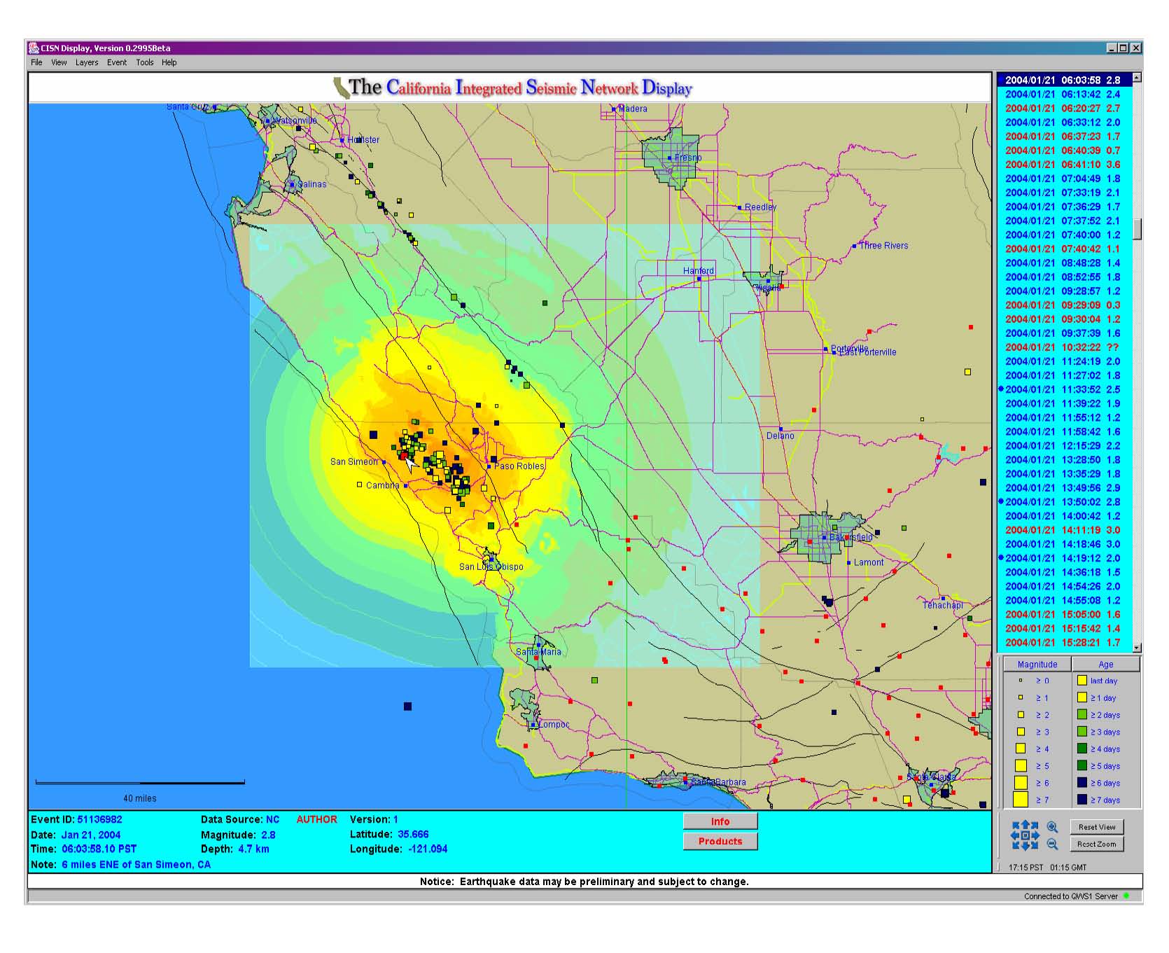Click the largest magnitude '≥ 7' square

(x=1021, y=800)
